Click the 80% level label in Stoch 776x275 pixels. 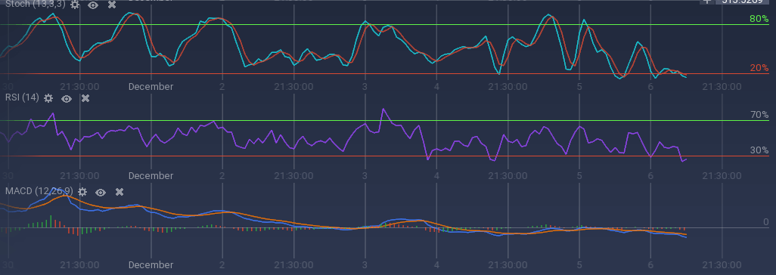(x=759, y=19)
